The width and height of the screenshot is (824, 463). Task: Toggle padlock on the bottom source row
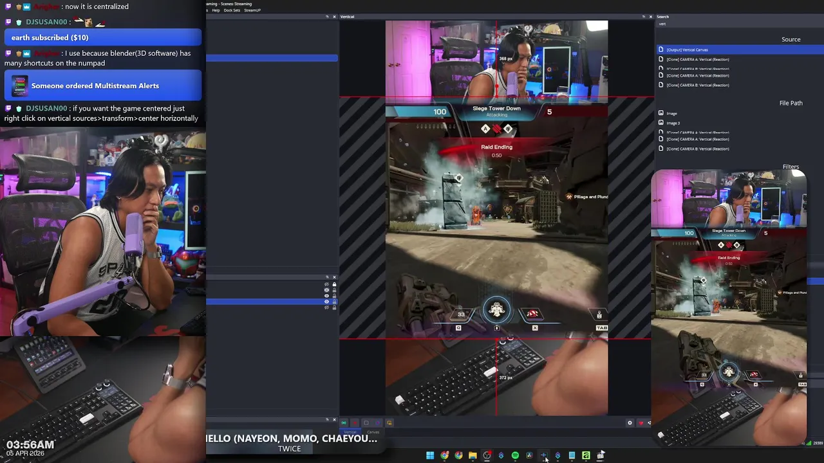coord(334,307)
